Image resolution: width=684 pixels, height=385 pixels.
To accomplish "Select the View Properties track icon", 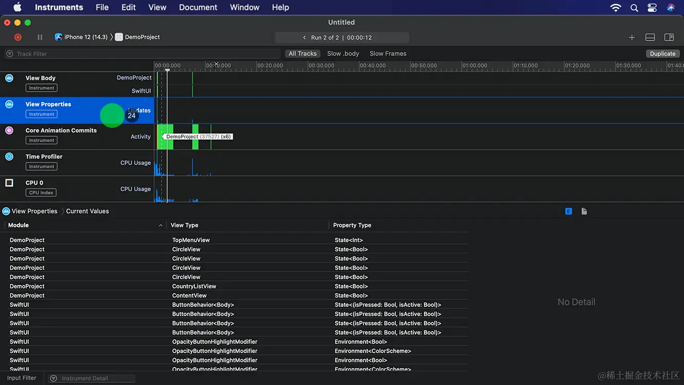I will (x=9, y=104).
